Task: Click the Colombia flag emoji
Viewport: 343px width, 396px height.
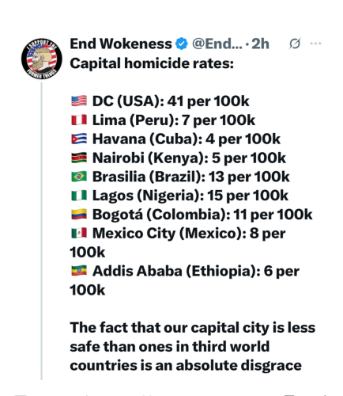Action: click(79, 215)
